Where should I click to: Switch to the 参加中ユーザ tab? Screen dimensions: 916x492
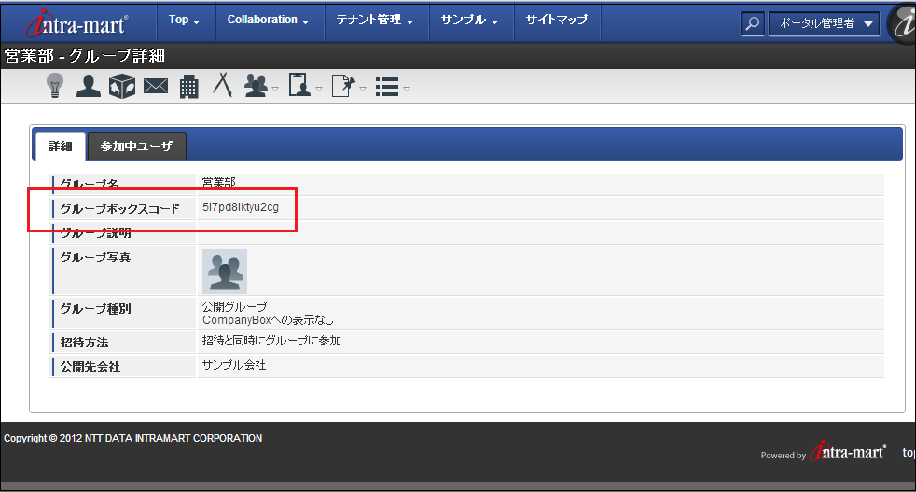point(136,147)
